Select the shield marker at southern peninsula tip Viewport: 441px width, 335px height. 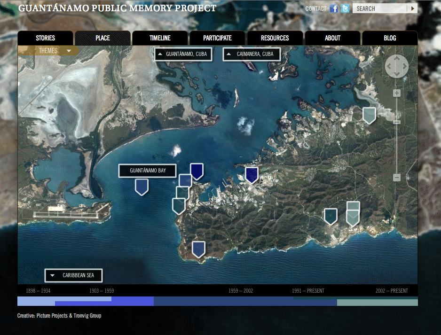pos(198,249)
